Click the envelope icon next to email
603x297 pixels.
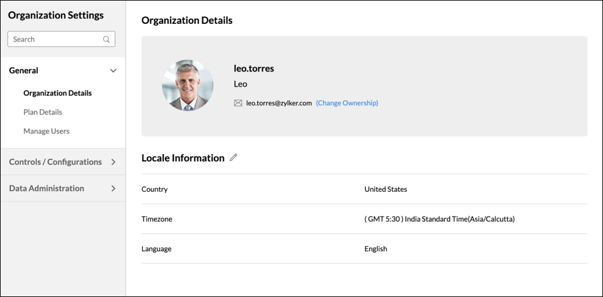(x=238, y=103)
